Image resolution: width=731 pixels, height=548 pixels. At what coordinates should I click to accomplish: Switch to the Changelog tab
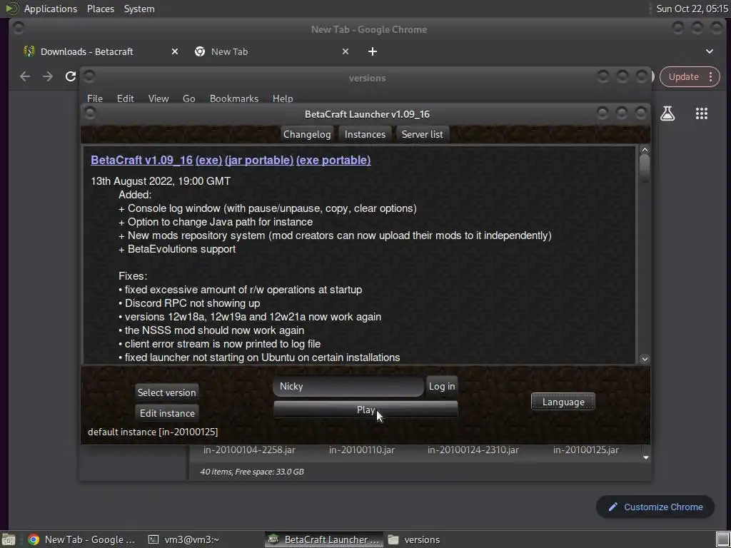coord(307,134)
